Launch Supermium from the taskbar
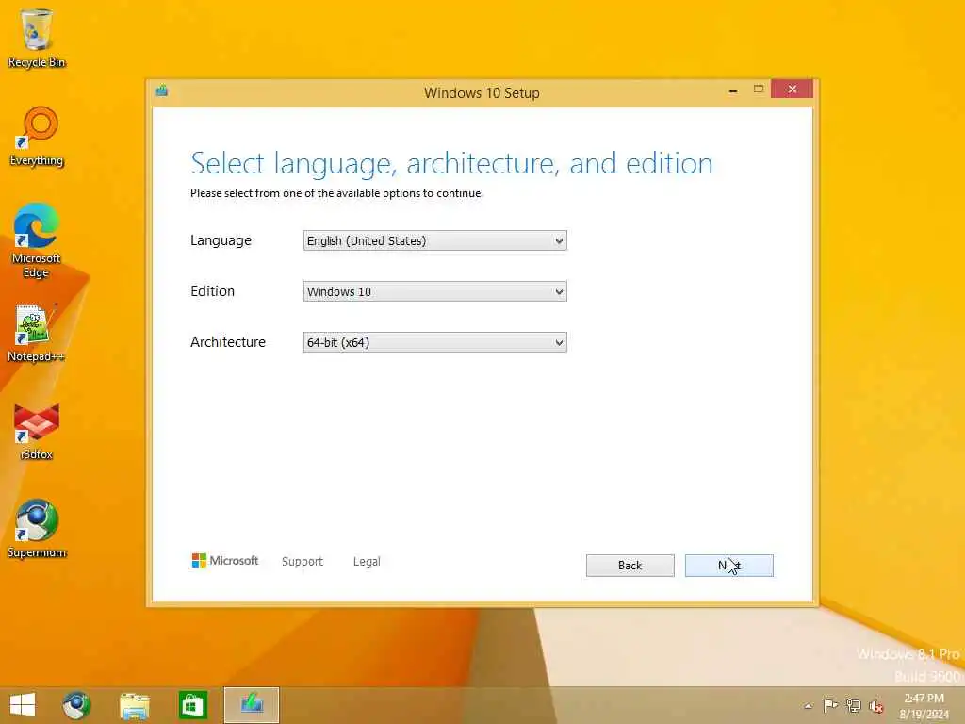965x724 pixels. click(76, 705)
